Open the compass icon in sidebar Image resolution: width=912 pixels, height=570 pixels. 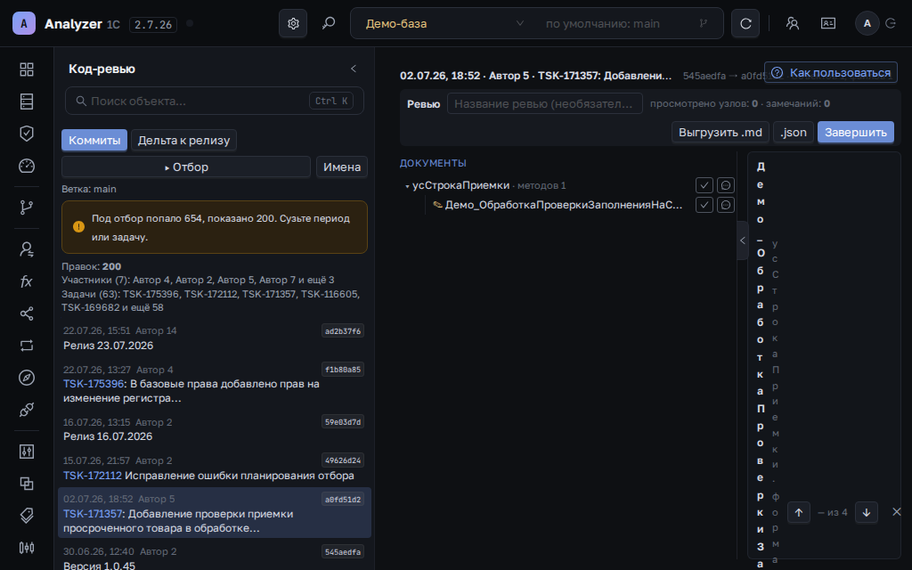pos(27,378)
